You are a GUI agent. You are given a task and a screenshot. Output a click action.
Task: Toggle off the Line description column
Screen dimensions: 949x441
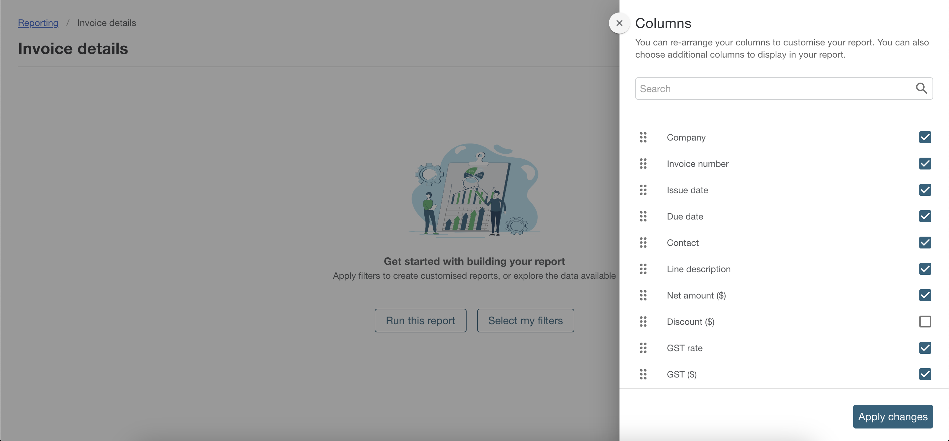(925, 269)
